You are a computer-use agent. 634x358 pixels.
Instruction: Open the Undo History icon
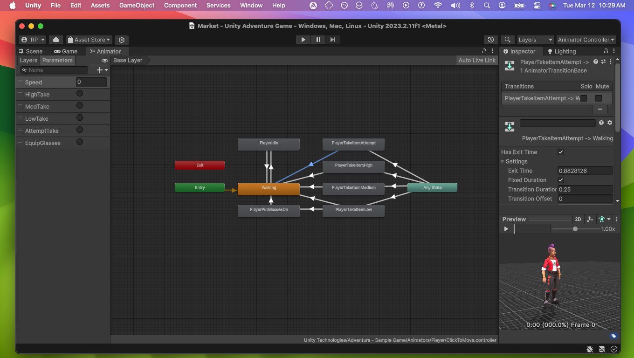[491, 40]
